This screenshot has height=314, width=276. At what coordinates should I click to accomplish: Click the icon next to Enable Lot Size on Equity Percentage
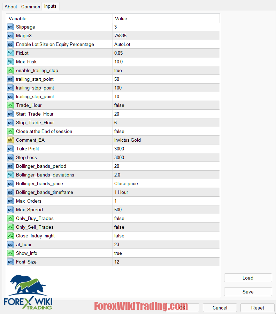click(x=10, y=45)
